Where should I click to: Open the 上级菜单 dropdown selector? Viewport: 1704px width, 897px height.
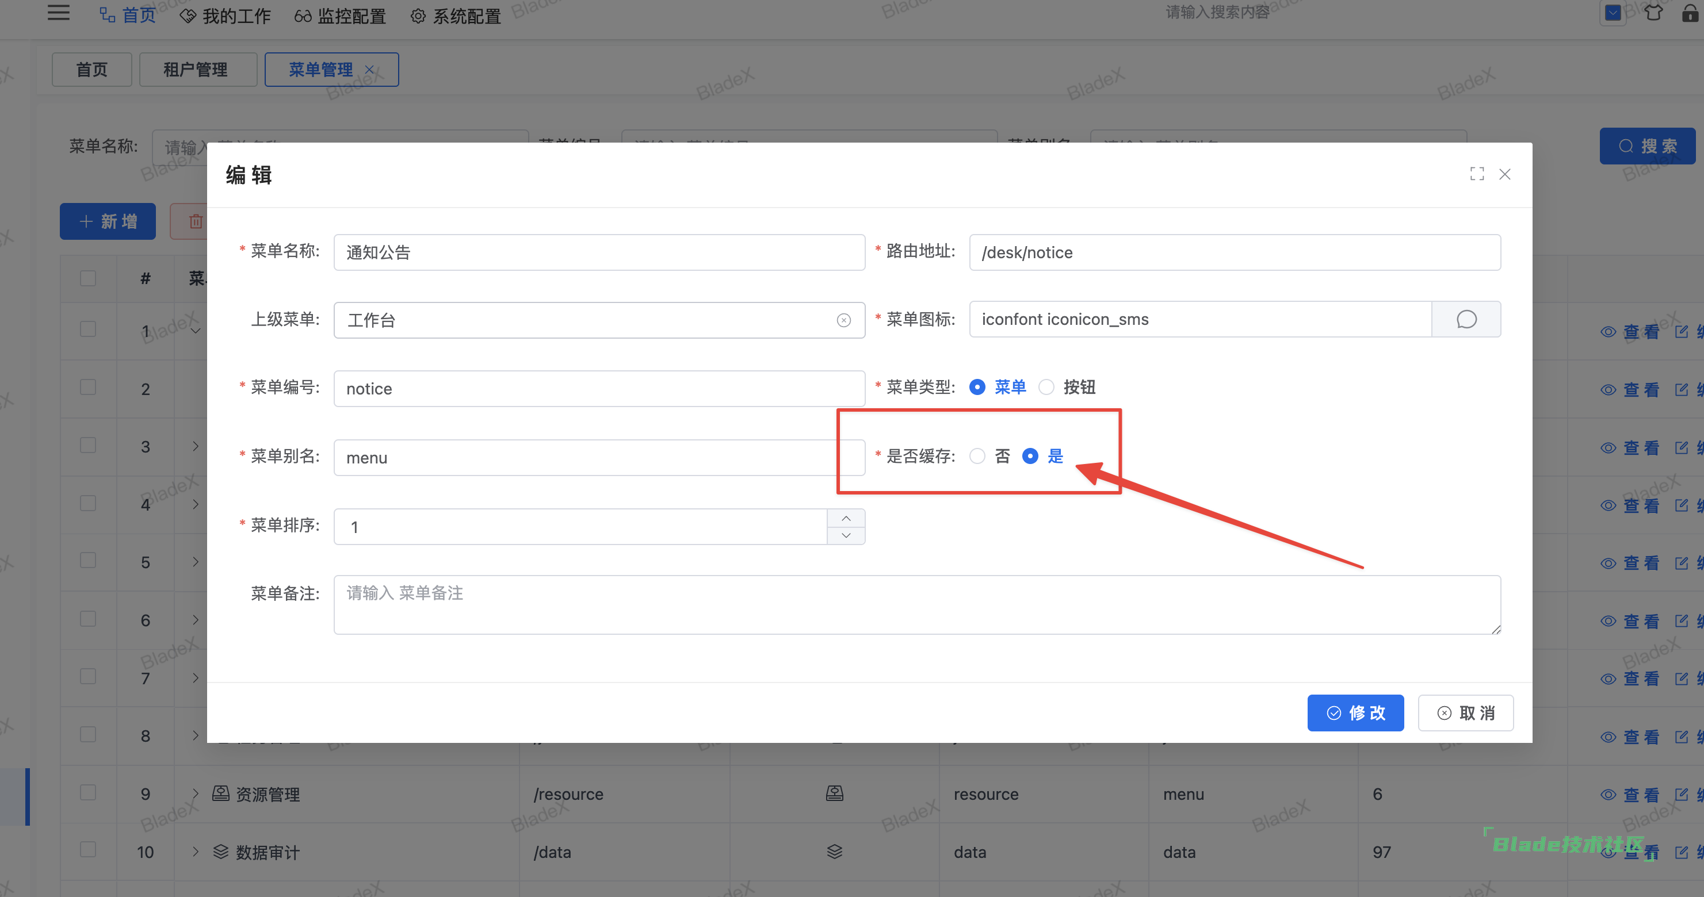pos(582,321)
